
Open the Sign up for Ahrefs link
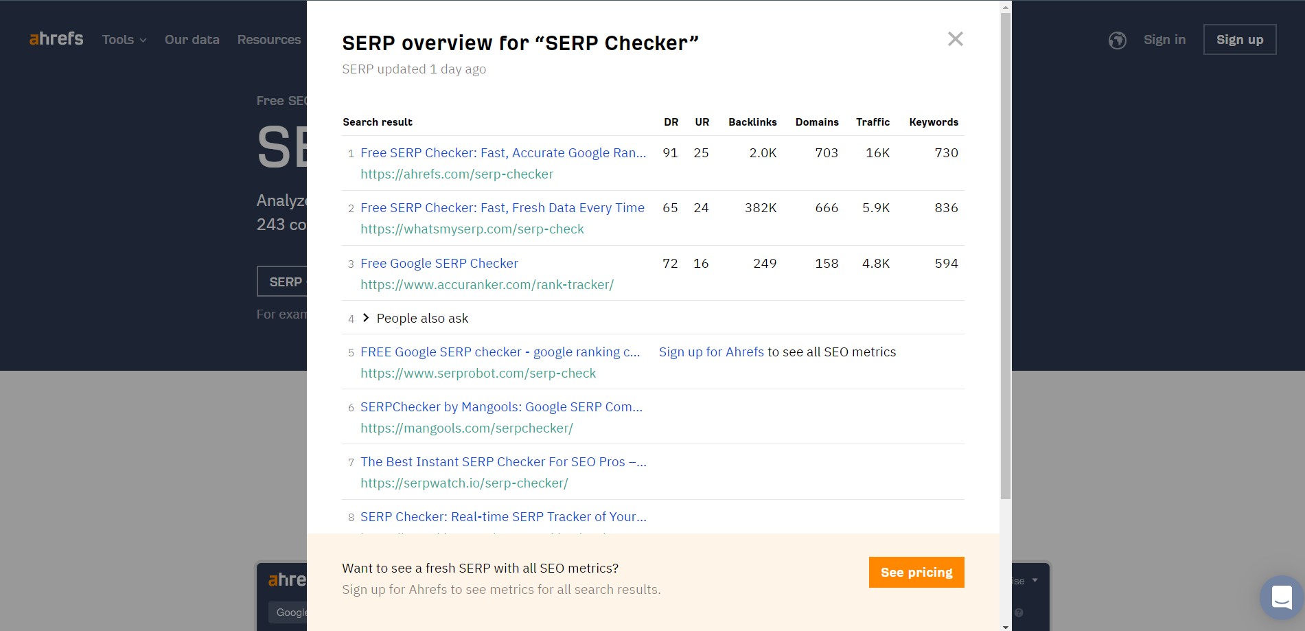point(711,352)
